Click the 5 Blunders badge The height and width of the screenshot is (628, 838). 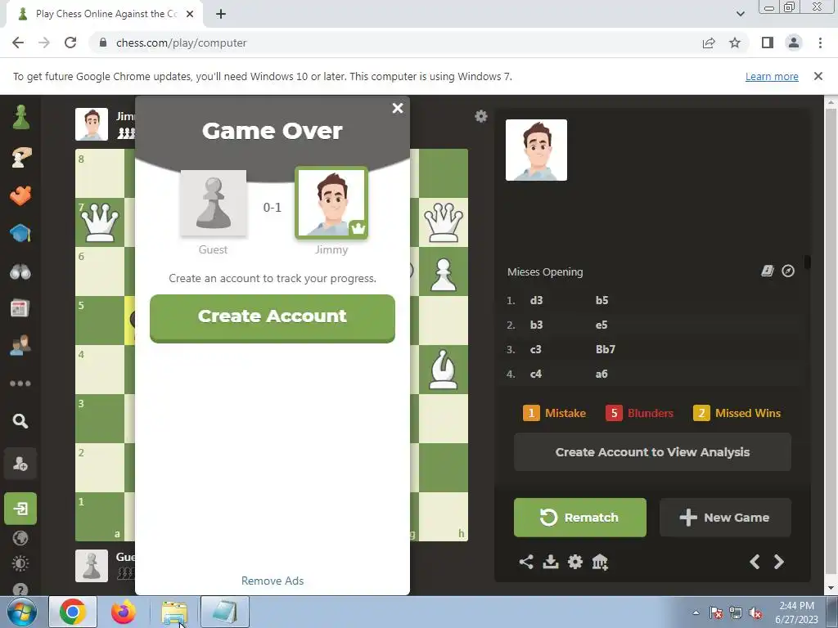click(639, 413)
